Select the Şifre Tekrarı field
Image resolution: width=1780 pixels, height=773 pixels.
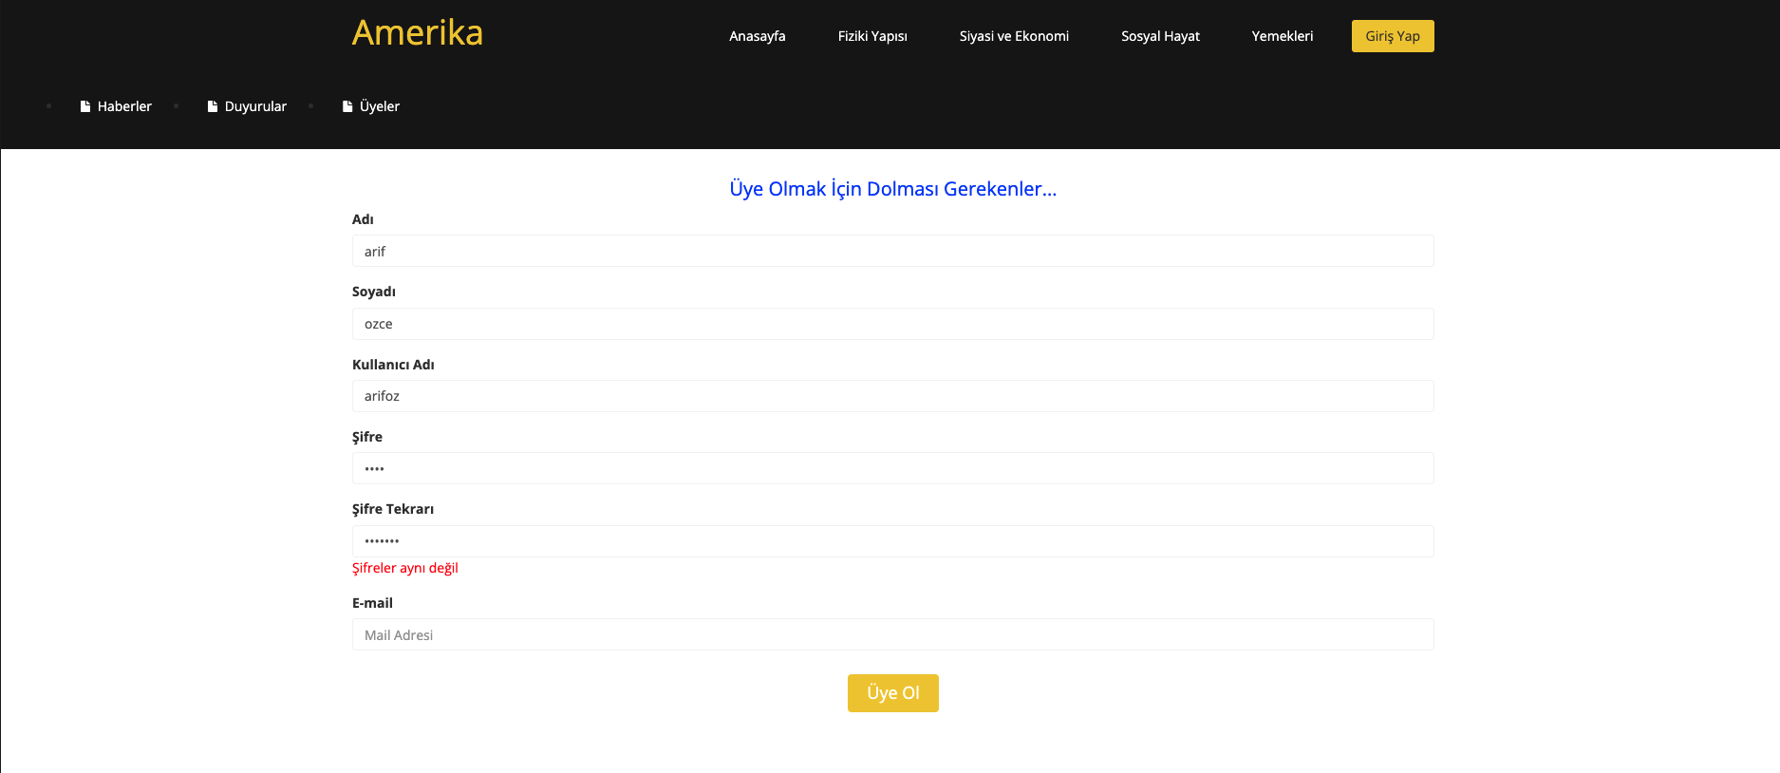(892, 541)
